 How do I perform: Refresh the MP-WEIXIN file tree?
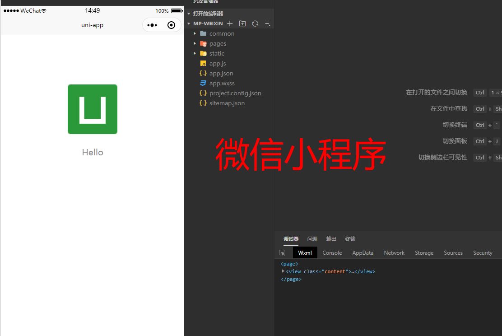click(255, 23)
